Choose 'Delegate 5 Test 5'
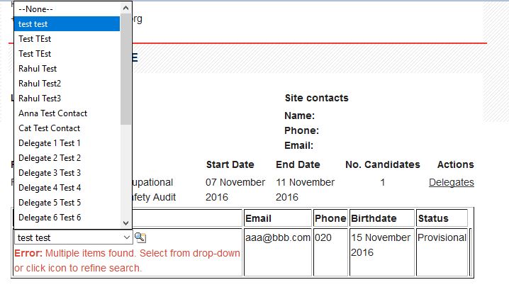The height and width of the screenshot is (292, 509). [x=50, y=203]
